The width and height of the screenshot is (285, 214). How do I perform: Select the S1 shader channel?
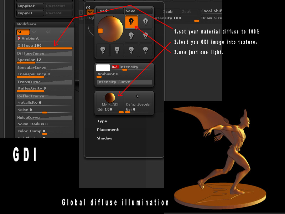(23, 32)
